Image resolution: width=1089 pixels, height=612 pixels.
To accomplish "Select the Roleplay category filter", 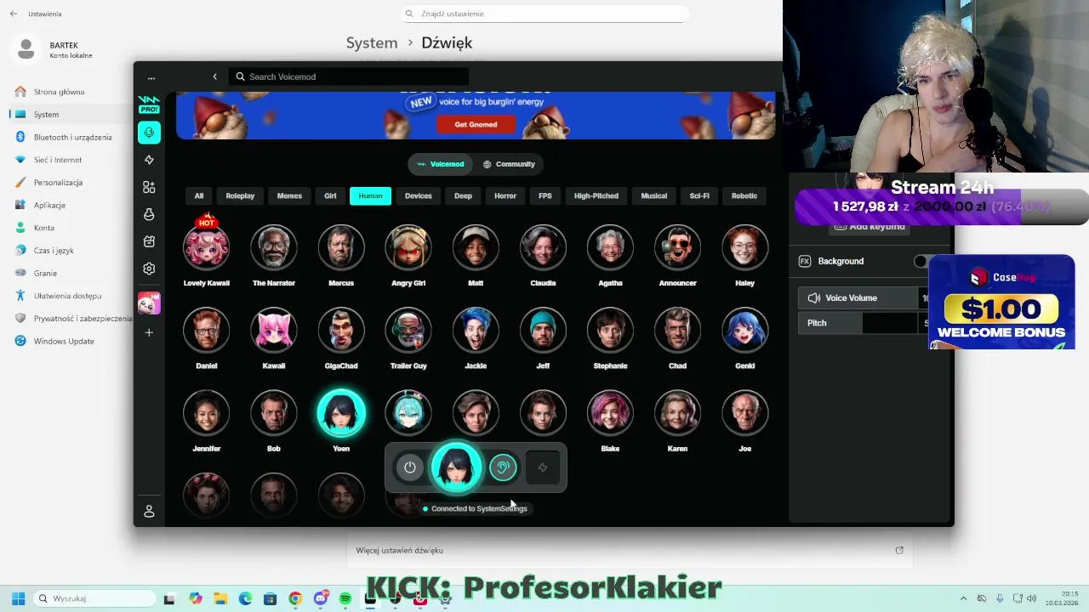I will point(240,195).
